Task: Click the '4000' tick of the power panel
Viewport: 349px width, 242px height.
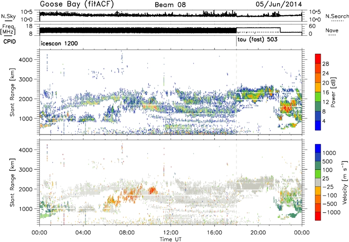Action: pos(25,60)
